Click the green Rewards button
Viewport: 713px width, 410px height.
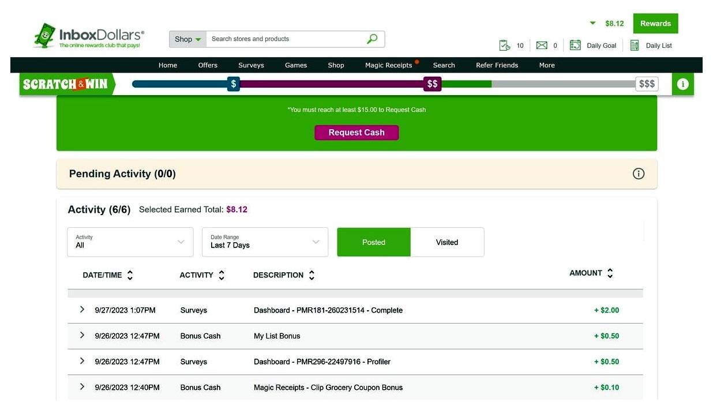coord(655,24)
